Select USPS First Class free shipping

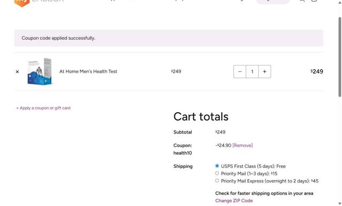217,166
